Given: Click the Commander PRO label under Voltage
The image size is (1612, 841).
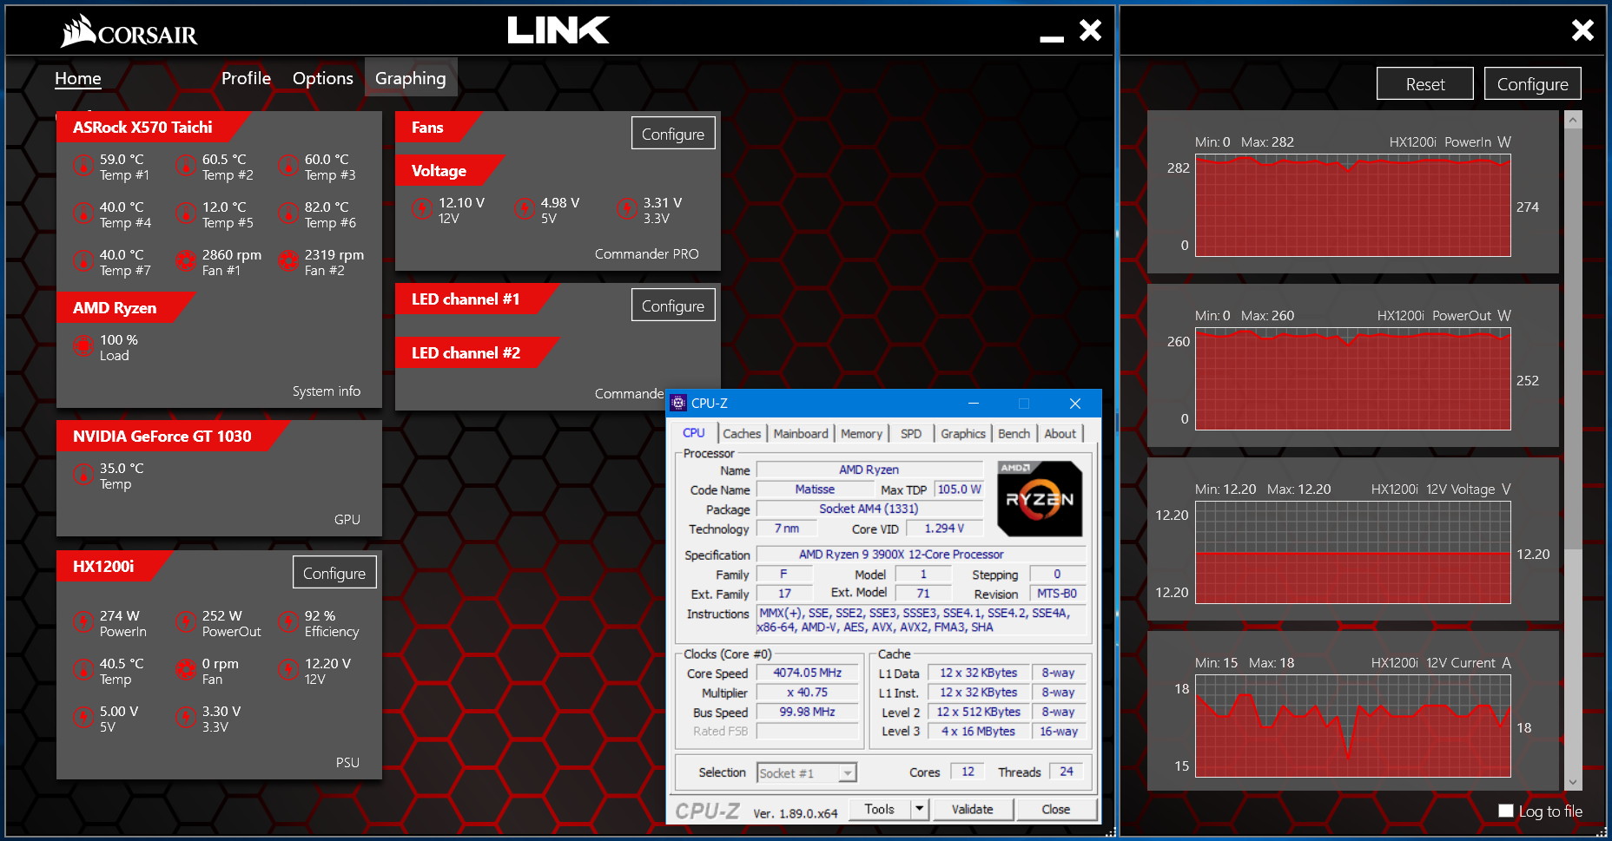Looking at the screenshot, I should (x=647, y=254).
